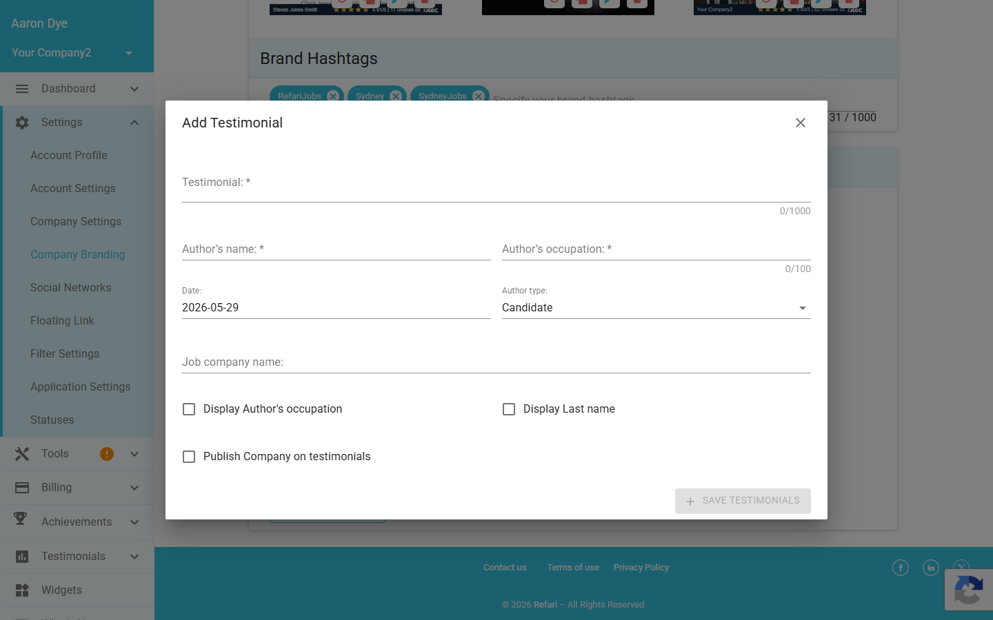Image resolution: width=993 pixels, height=620 pixels.
Task: Open the LinkedIn icon in footer
Action: [931, 568]
